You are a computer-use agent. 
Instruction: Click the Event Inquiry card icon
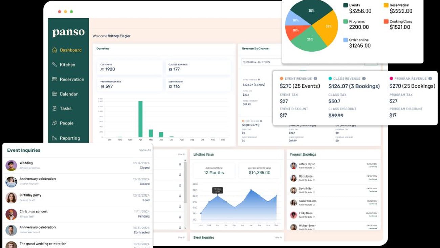tap(170, 87)
